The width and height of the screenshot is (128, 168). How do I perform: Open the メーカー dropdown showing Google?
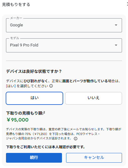tap(64, 25)
